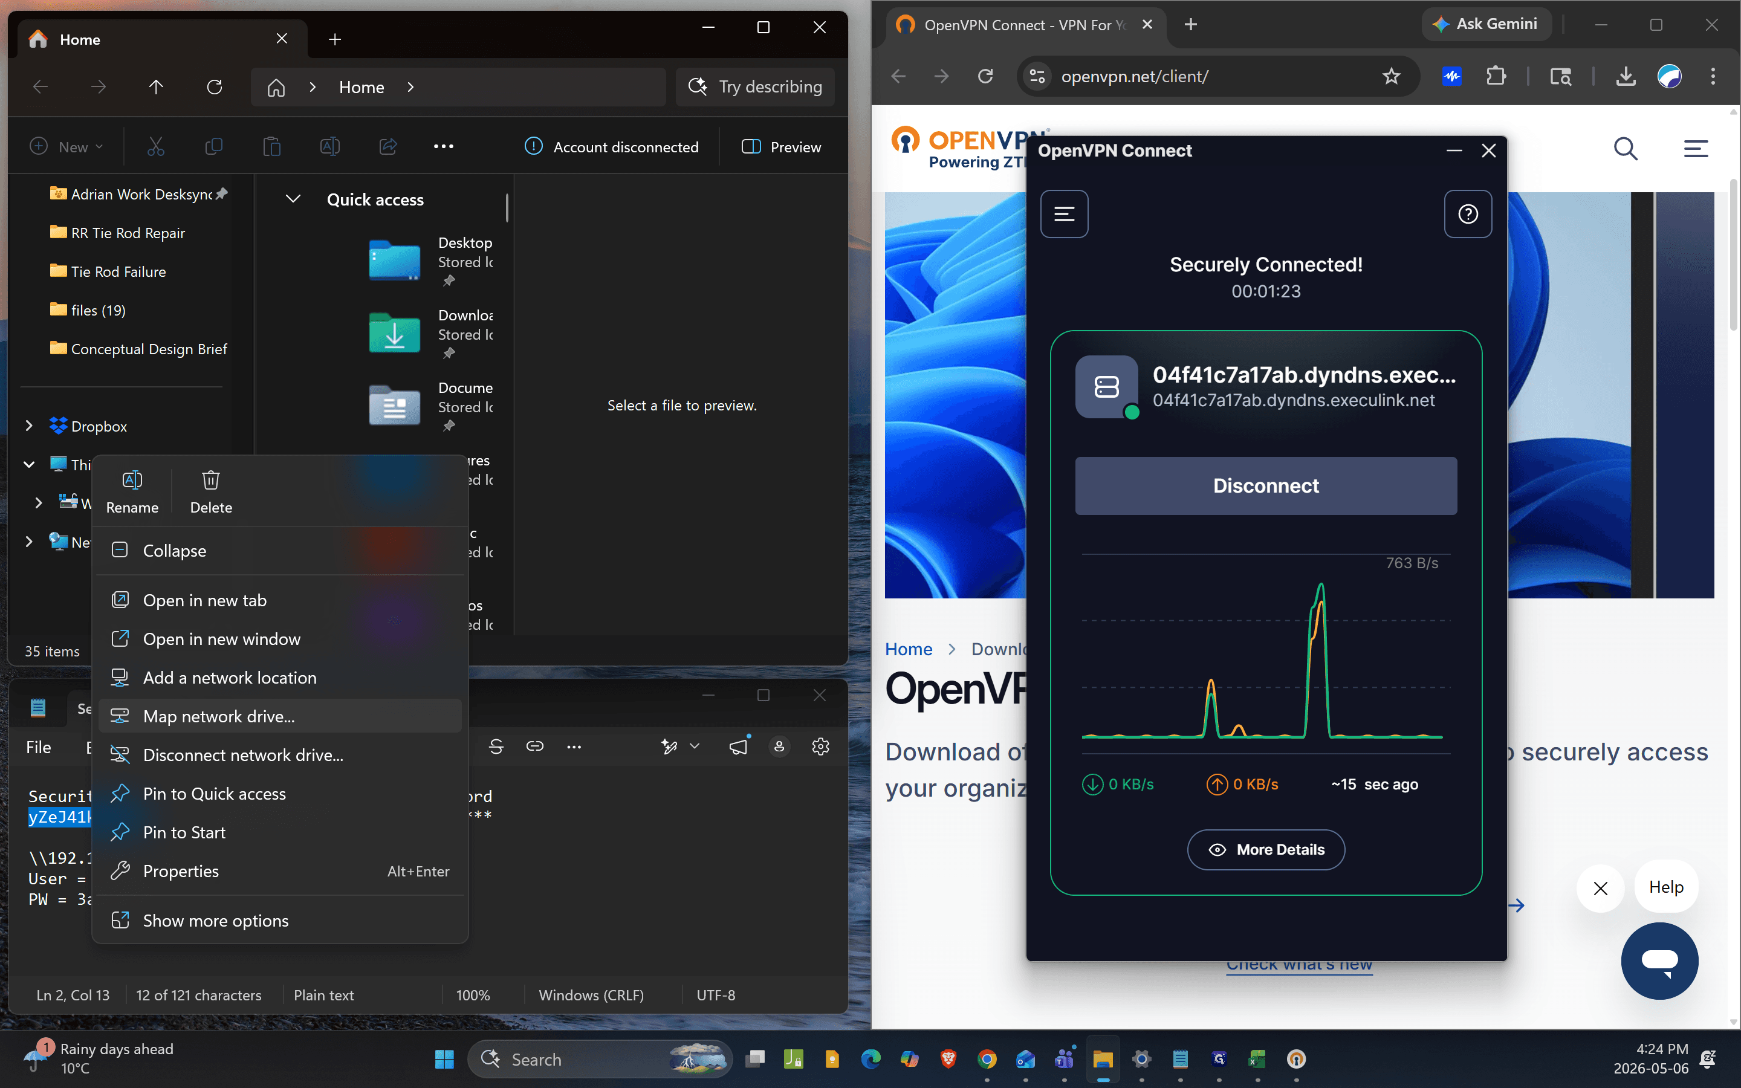Bookmark this page with the star icon
Screen dimensions: 1741x1088
[x=1392, y=76]
